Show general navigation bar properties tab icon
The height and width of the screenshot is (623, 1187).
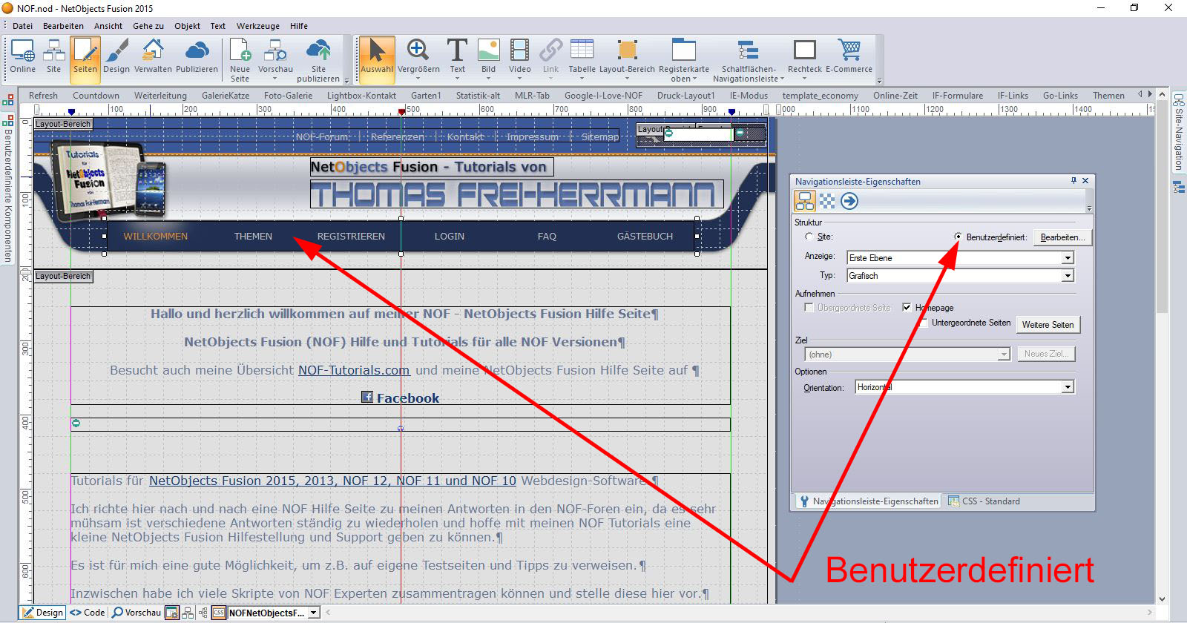click(x=805, y=201)
